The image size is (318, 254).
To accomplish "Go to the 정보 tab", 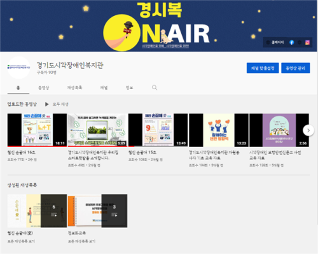I will pyautogui.click(x=129, y=87).
